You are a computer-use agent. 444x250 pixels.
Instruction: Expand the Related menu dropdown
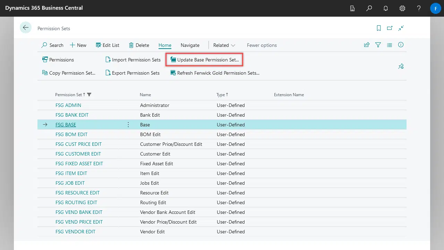coord(224,45)
